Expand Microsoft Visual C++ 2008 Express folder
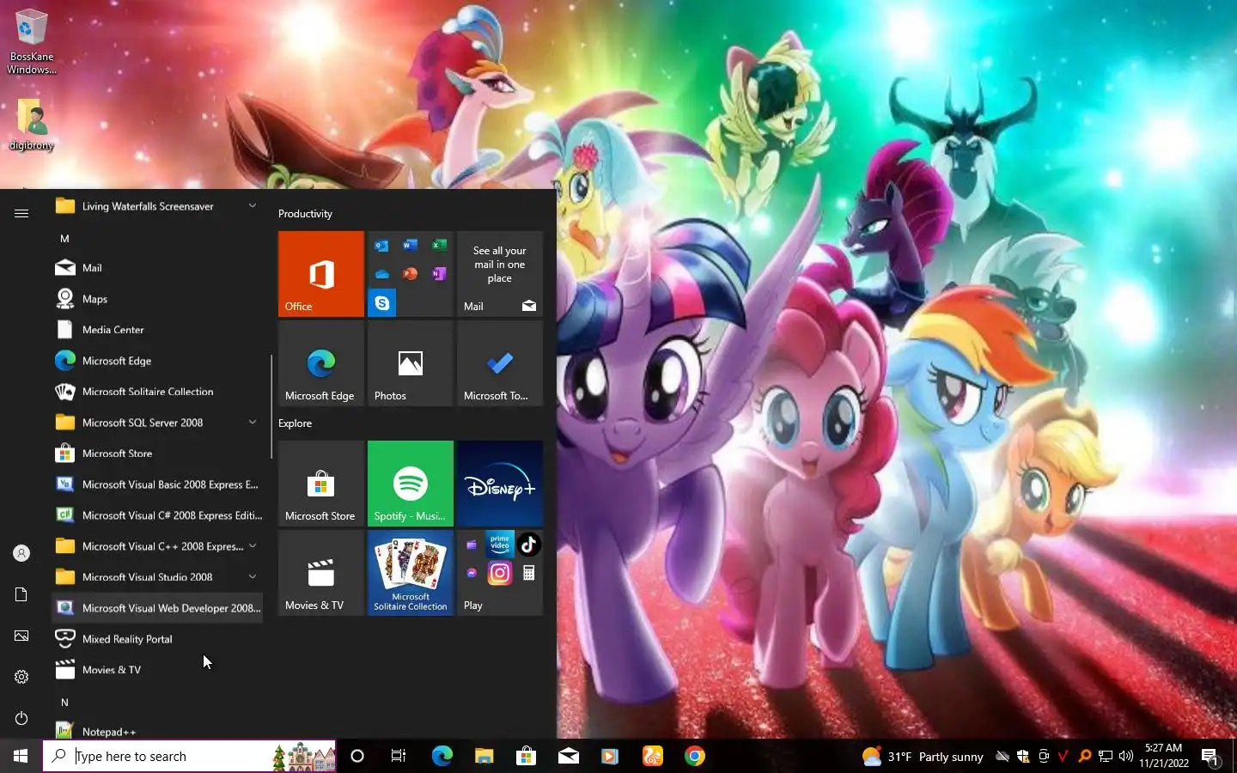The image size is (1237, 773). click(157, 546)
